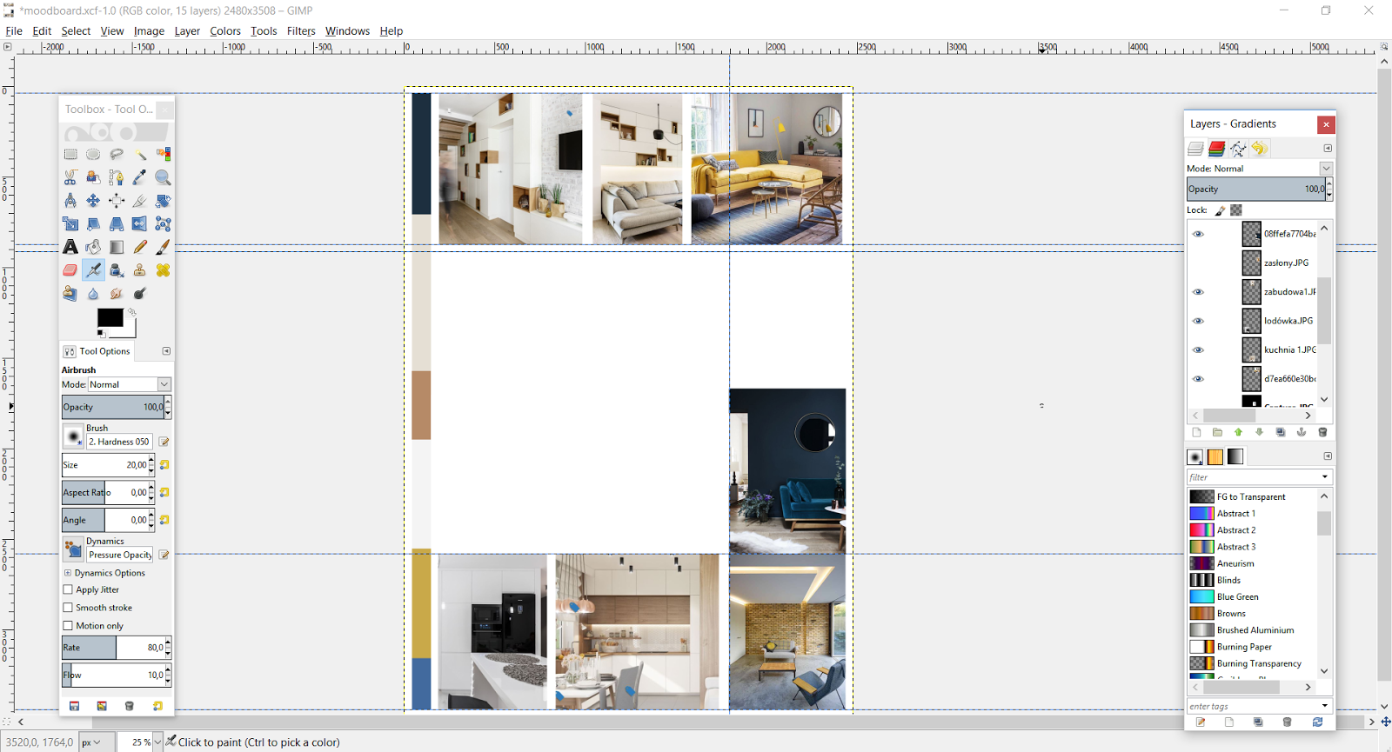Choose the Heal tool
1392x752 pixels.
(163, 270)
